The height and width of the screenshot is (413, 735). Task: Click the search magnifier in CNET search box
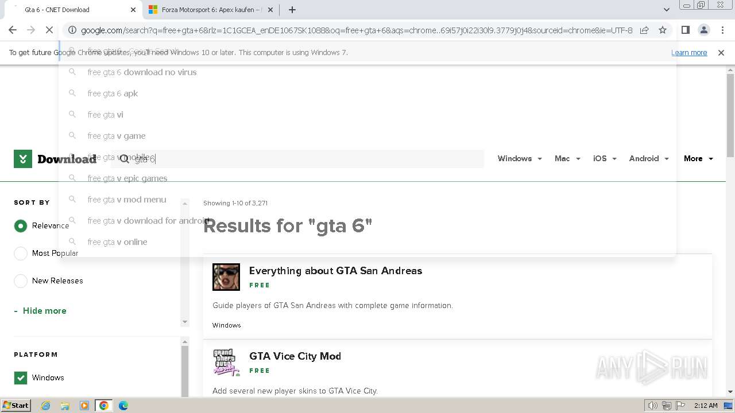pos(125,159)
